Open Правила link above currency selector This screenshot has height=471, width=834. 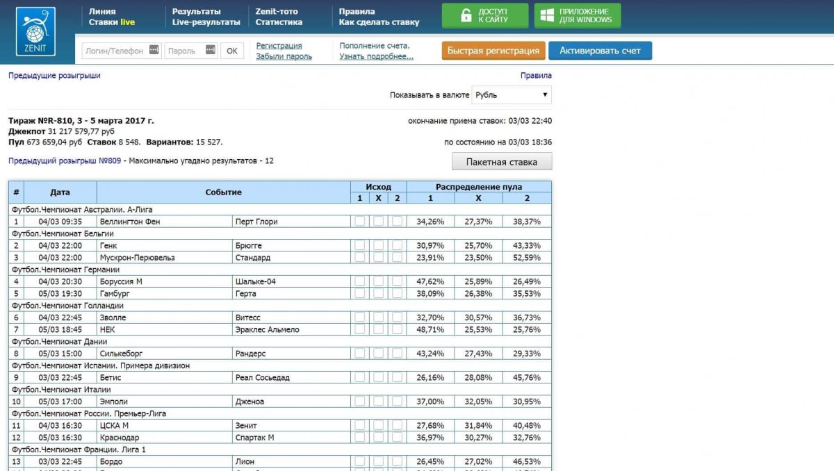tap(536, 76)
